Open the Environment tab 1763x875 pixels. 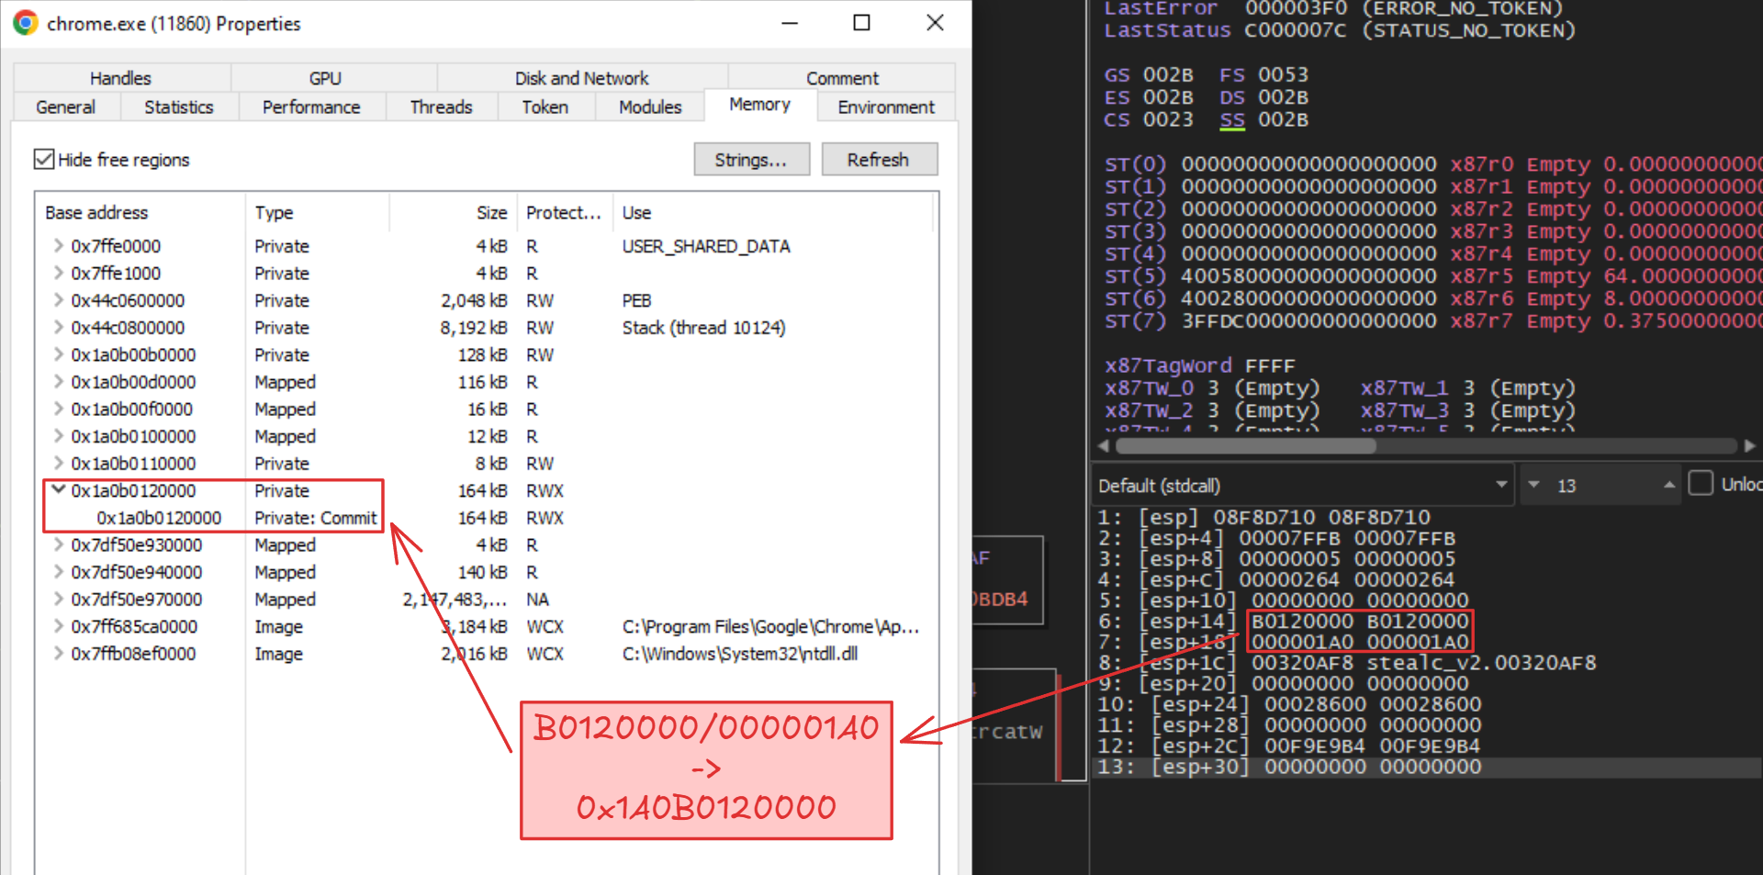click(x=886, y=107)
